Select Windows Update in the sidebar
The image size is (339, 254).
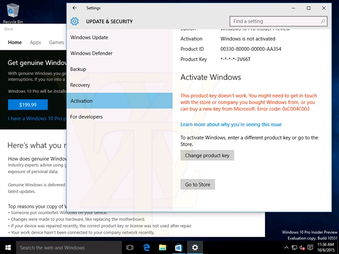(89, 37)
